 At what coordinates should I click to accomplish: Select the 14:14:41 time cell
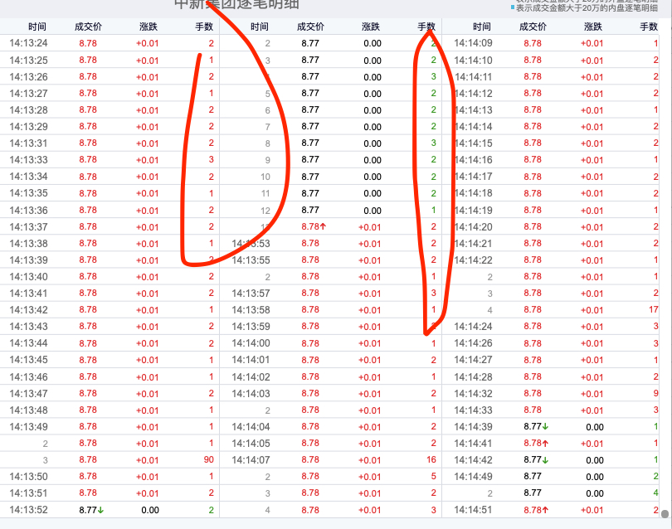point(473,444)
